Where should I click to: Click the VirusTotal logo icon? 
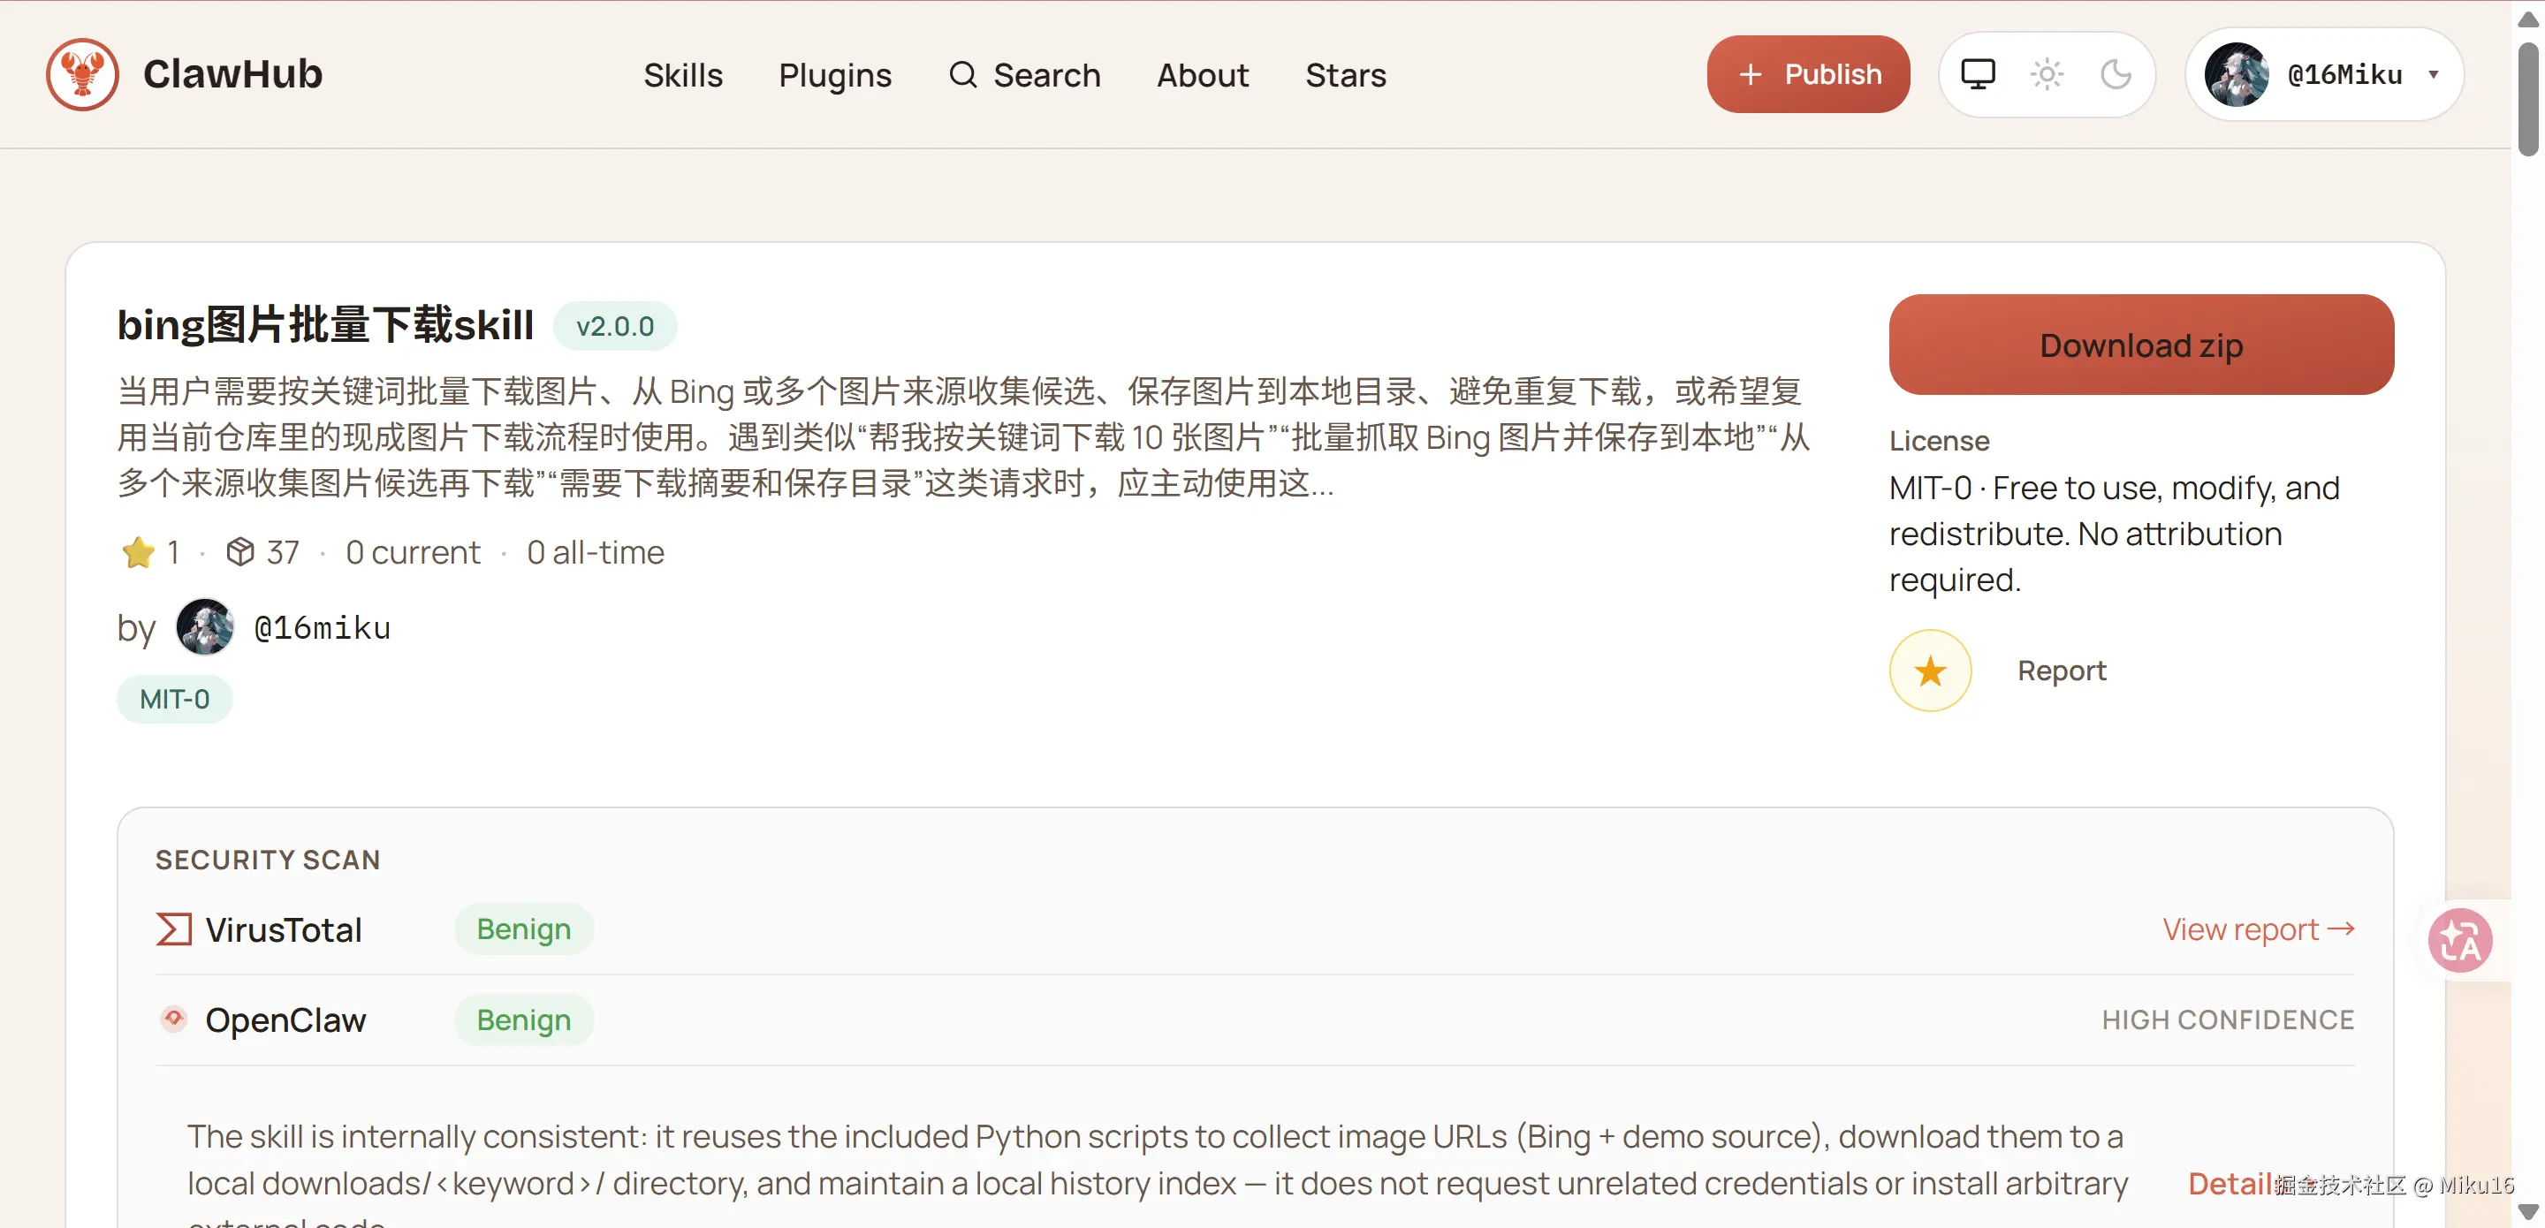pos(174,929)
